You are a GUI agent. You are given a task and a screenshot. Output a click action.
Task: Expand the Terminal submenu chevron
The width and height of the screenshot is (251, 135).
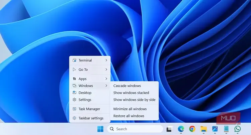tap(106, 60)
